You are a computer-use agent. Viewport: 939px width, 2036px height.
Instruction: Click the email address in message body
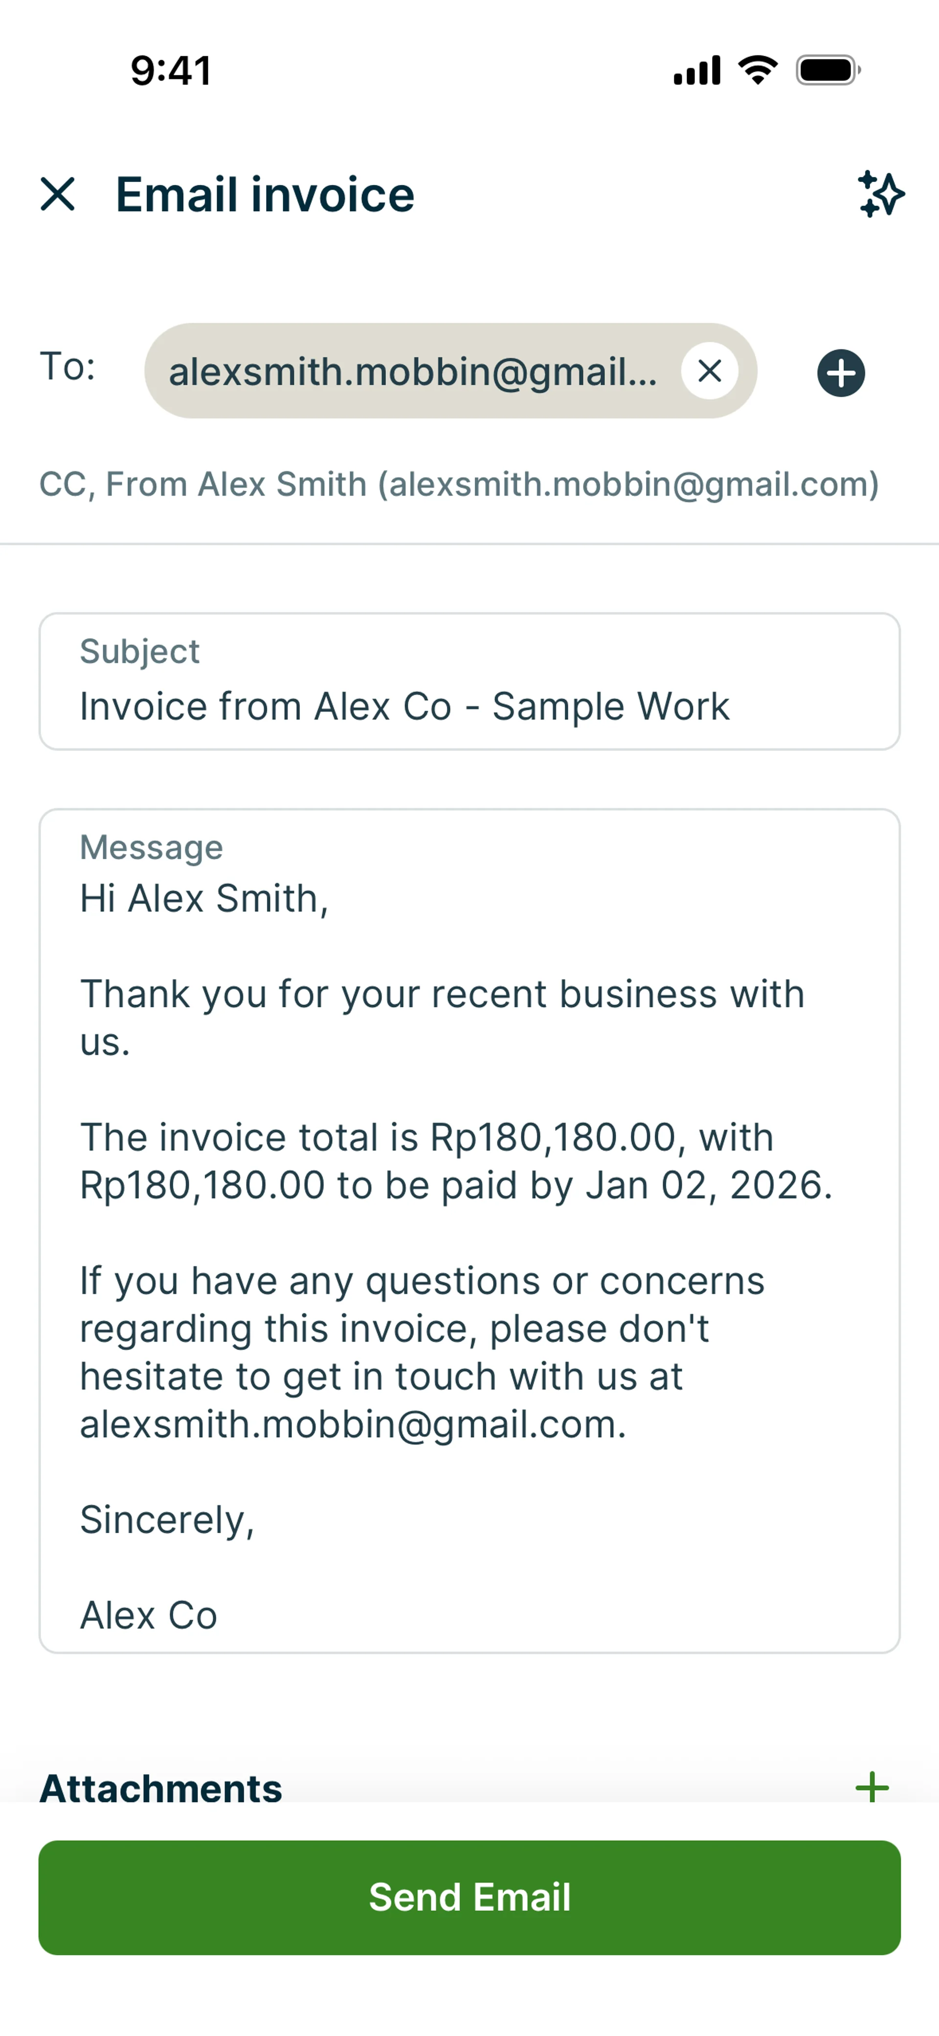click(x=353, y=1424)
